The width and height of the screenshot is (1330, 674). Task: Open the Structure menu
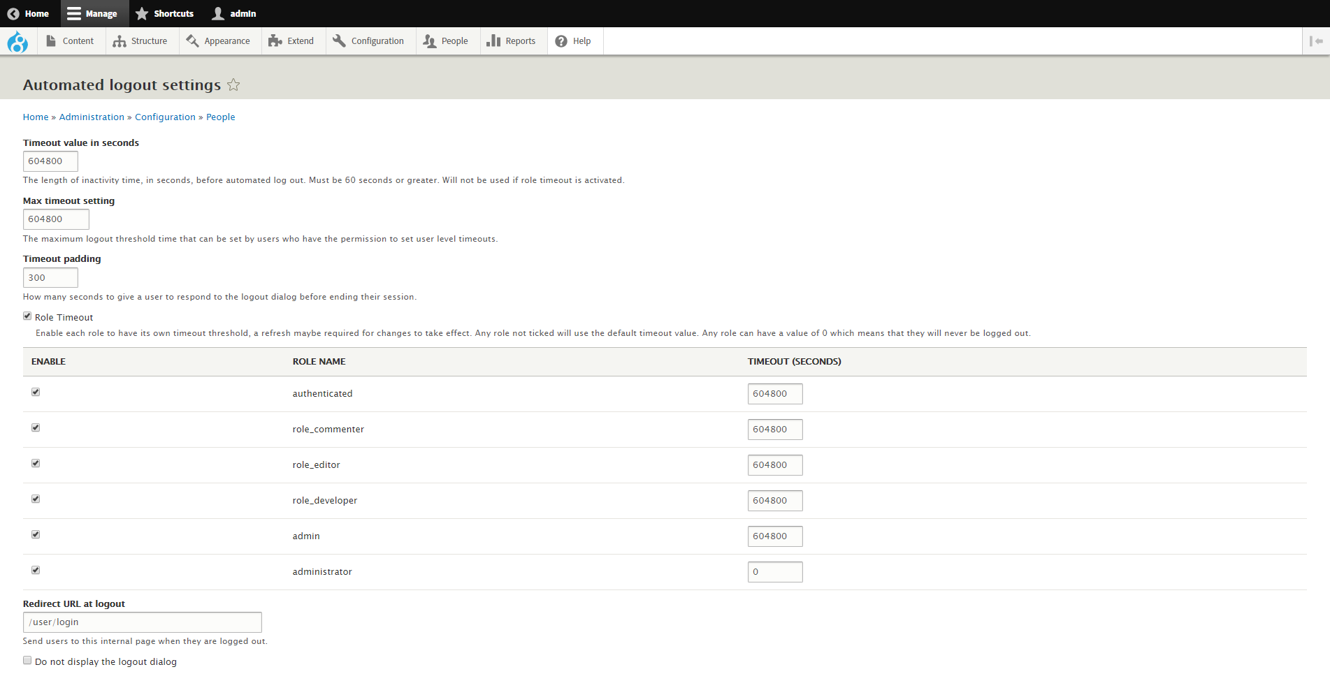click(140, 41)
